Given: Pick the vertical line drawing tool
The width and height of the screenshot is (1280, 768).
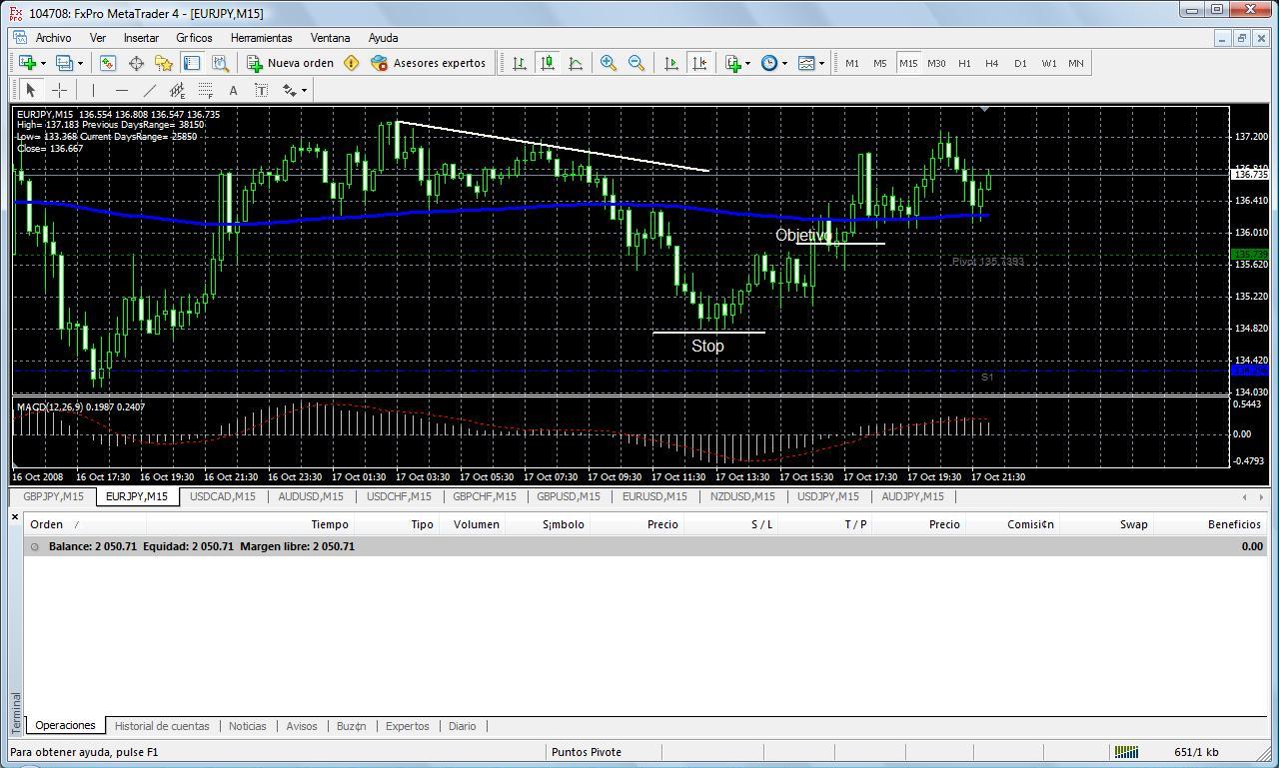Looking at the screenshot, I should [x=93, y=90].
